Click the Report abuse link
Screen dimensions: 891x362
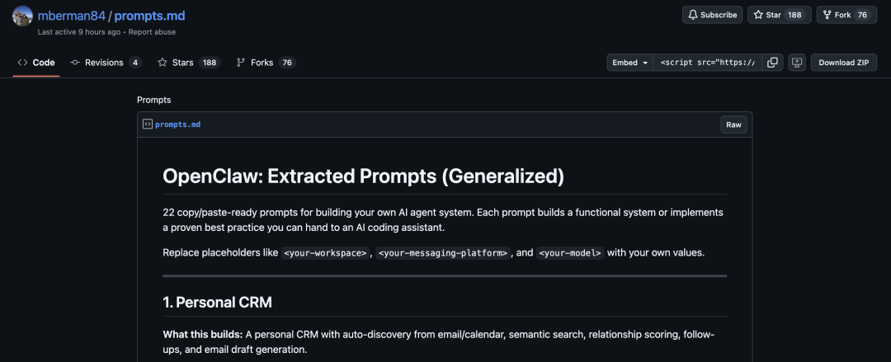pos(152,32)
